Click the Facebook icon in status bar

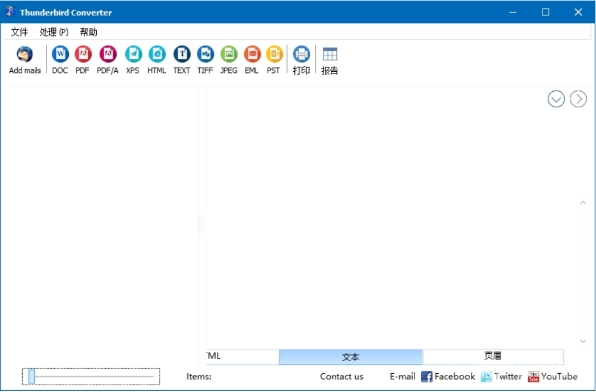(426, 377)
